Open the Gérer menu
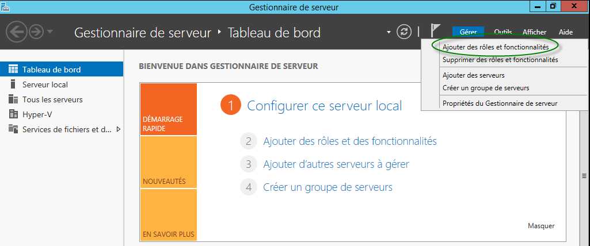This screenshot has width=590, height=246. pyautogui.click(x=468, y=32)
